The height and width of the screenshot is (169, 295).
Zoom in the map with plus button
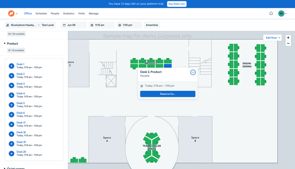(x=288, y=38)
